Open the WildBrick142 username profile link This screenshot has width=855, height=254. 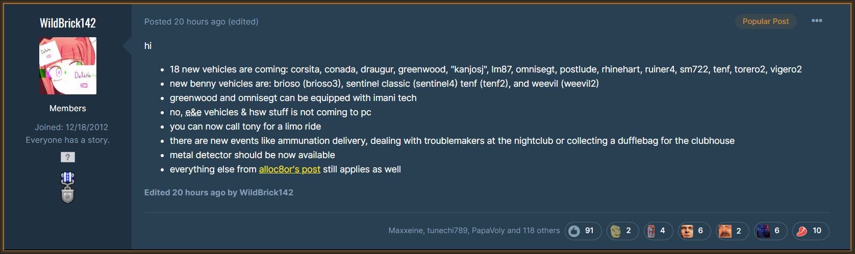pos(68,23)
